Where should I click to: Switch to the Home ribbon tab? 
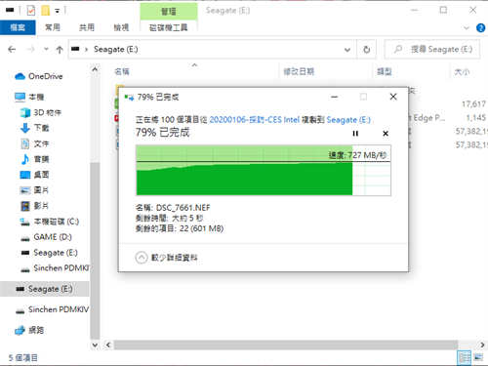pos(53,27)
